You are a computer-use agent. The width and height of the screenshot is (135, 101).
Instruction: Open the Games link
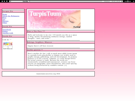pyautogui.click(x=5, y=31)
